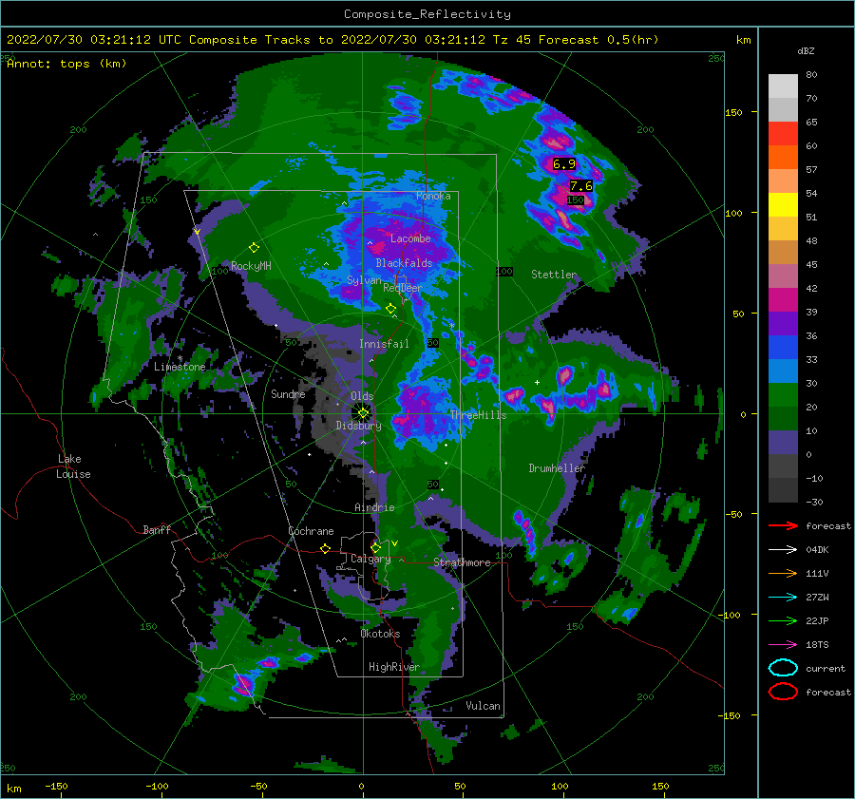This screenshot has height=799, width=855.
Task: Click the green 20 dBZ color swatch
Action: tap(783, 395)
